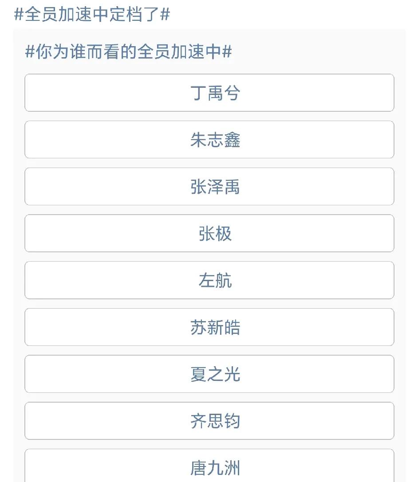
Task: Tap the bottom 唐九洲 answer row
Action: coord(209,466)
